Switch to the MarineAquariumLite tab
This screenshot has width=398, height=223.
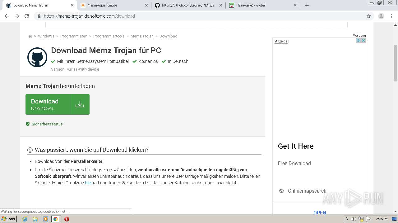point(114,5)
